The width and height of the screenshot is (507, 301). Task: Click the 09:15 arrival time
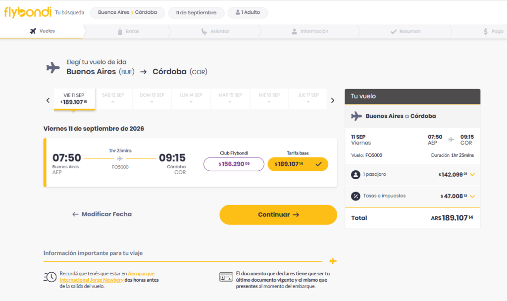tap(172, 158)
